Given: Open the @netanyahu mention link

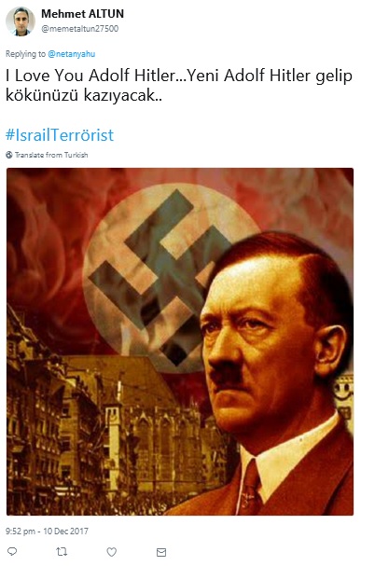Looking at the screenshot, I should (72, 54).
